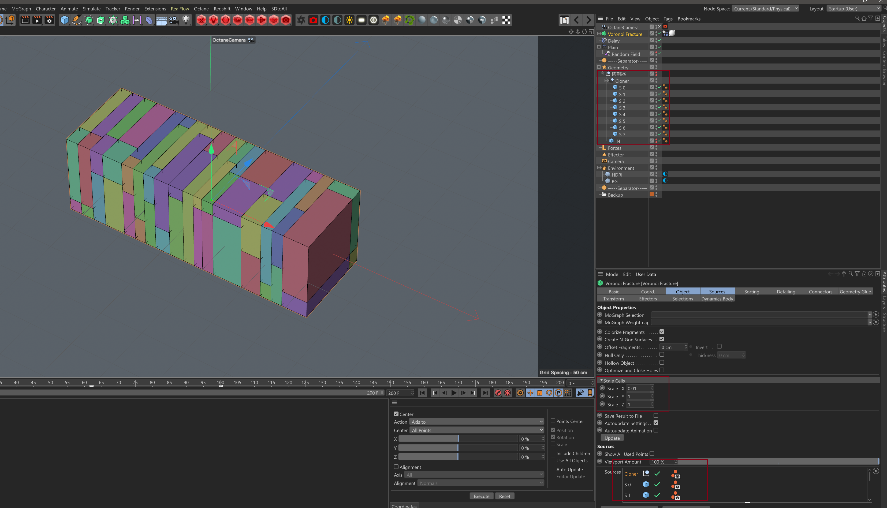
Task: Click the Reset button
Action: point(505,496)
